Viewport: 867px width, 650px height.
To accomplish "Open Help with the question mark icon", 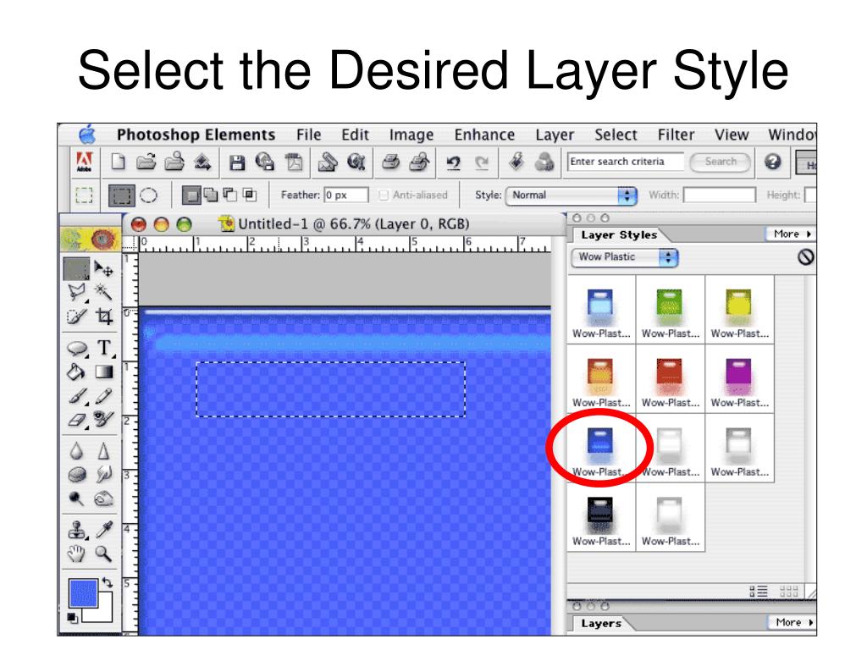I will pos(772,162).
